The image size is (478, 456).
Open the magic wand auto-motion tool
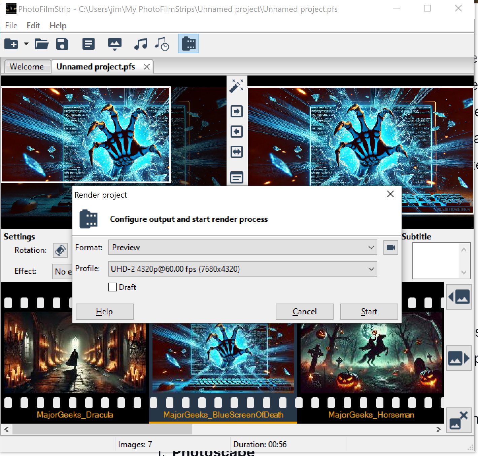(x=237, y=85)
